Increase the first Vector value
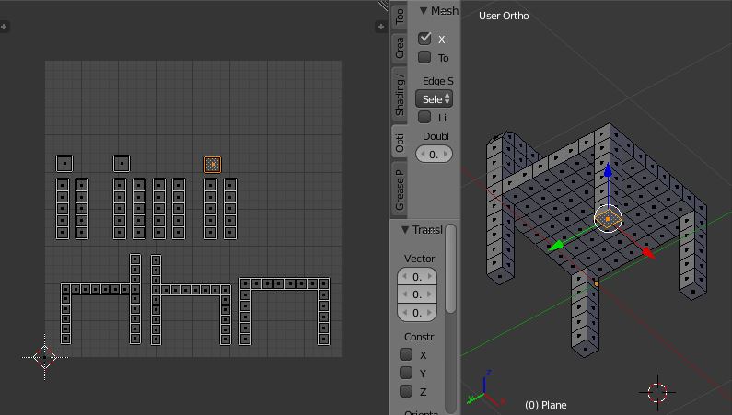 tap(430, 276)
